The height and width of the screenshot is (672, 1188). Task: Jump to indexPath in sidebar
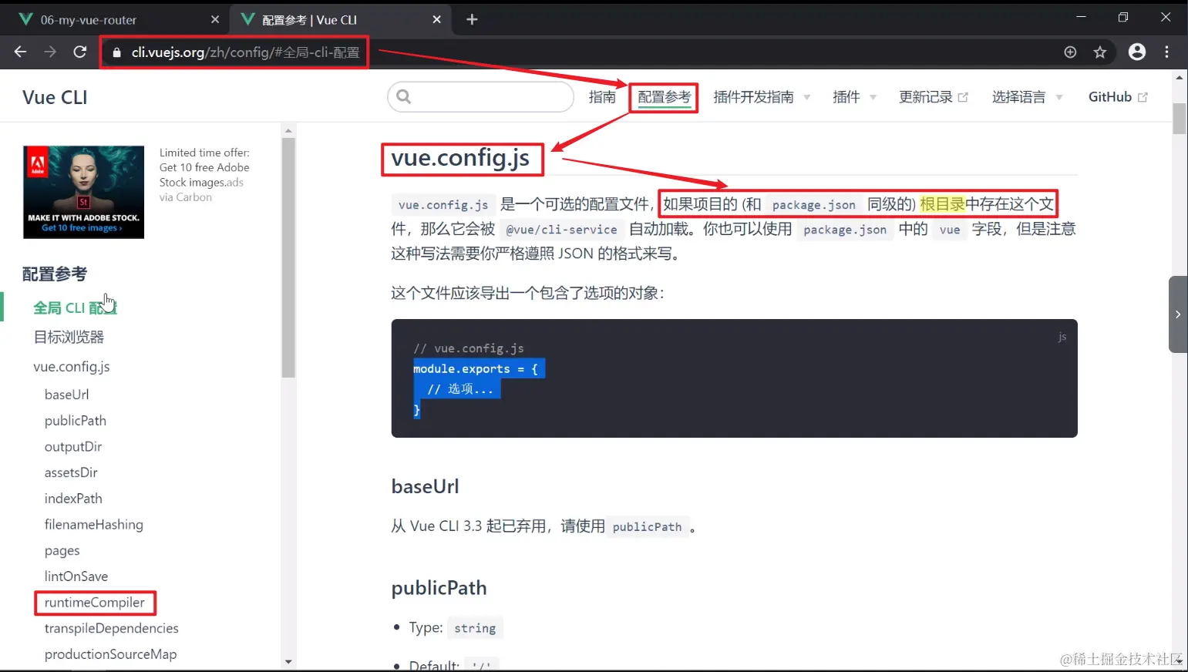pyautogui.click(x=73, y=499)
